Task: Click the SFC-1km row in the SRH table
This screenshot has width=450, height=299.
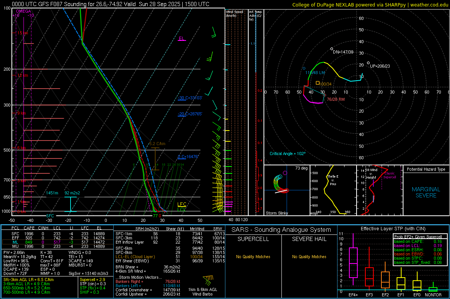Action: (x=169, y=234)
